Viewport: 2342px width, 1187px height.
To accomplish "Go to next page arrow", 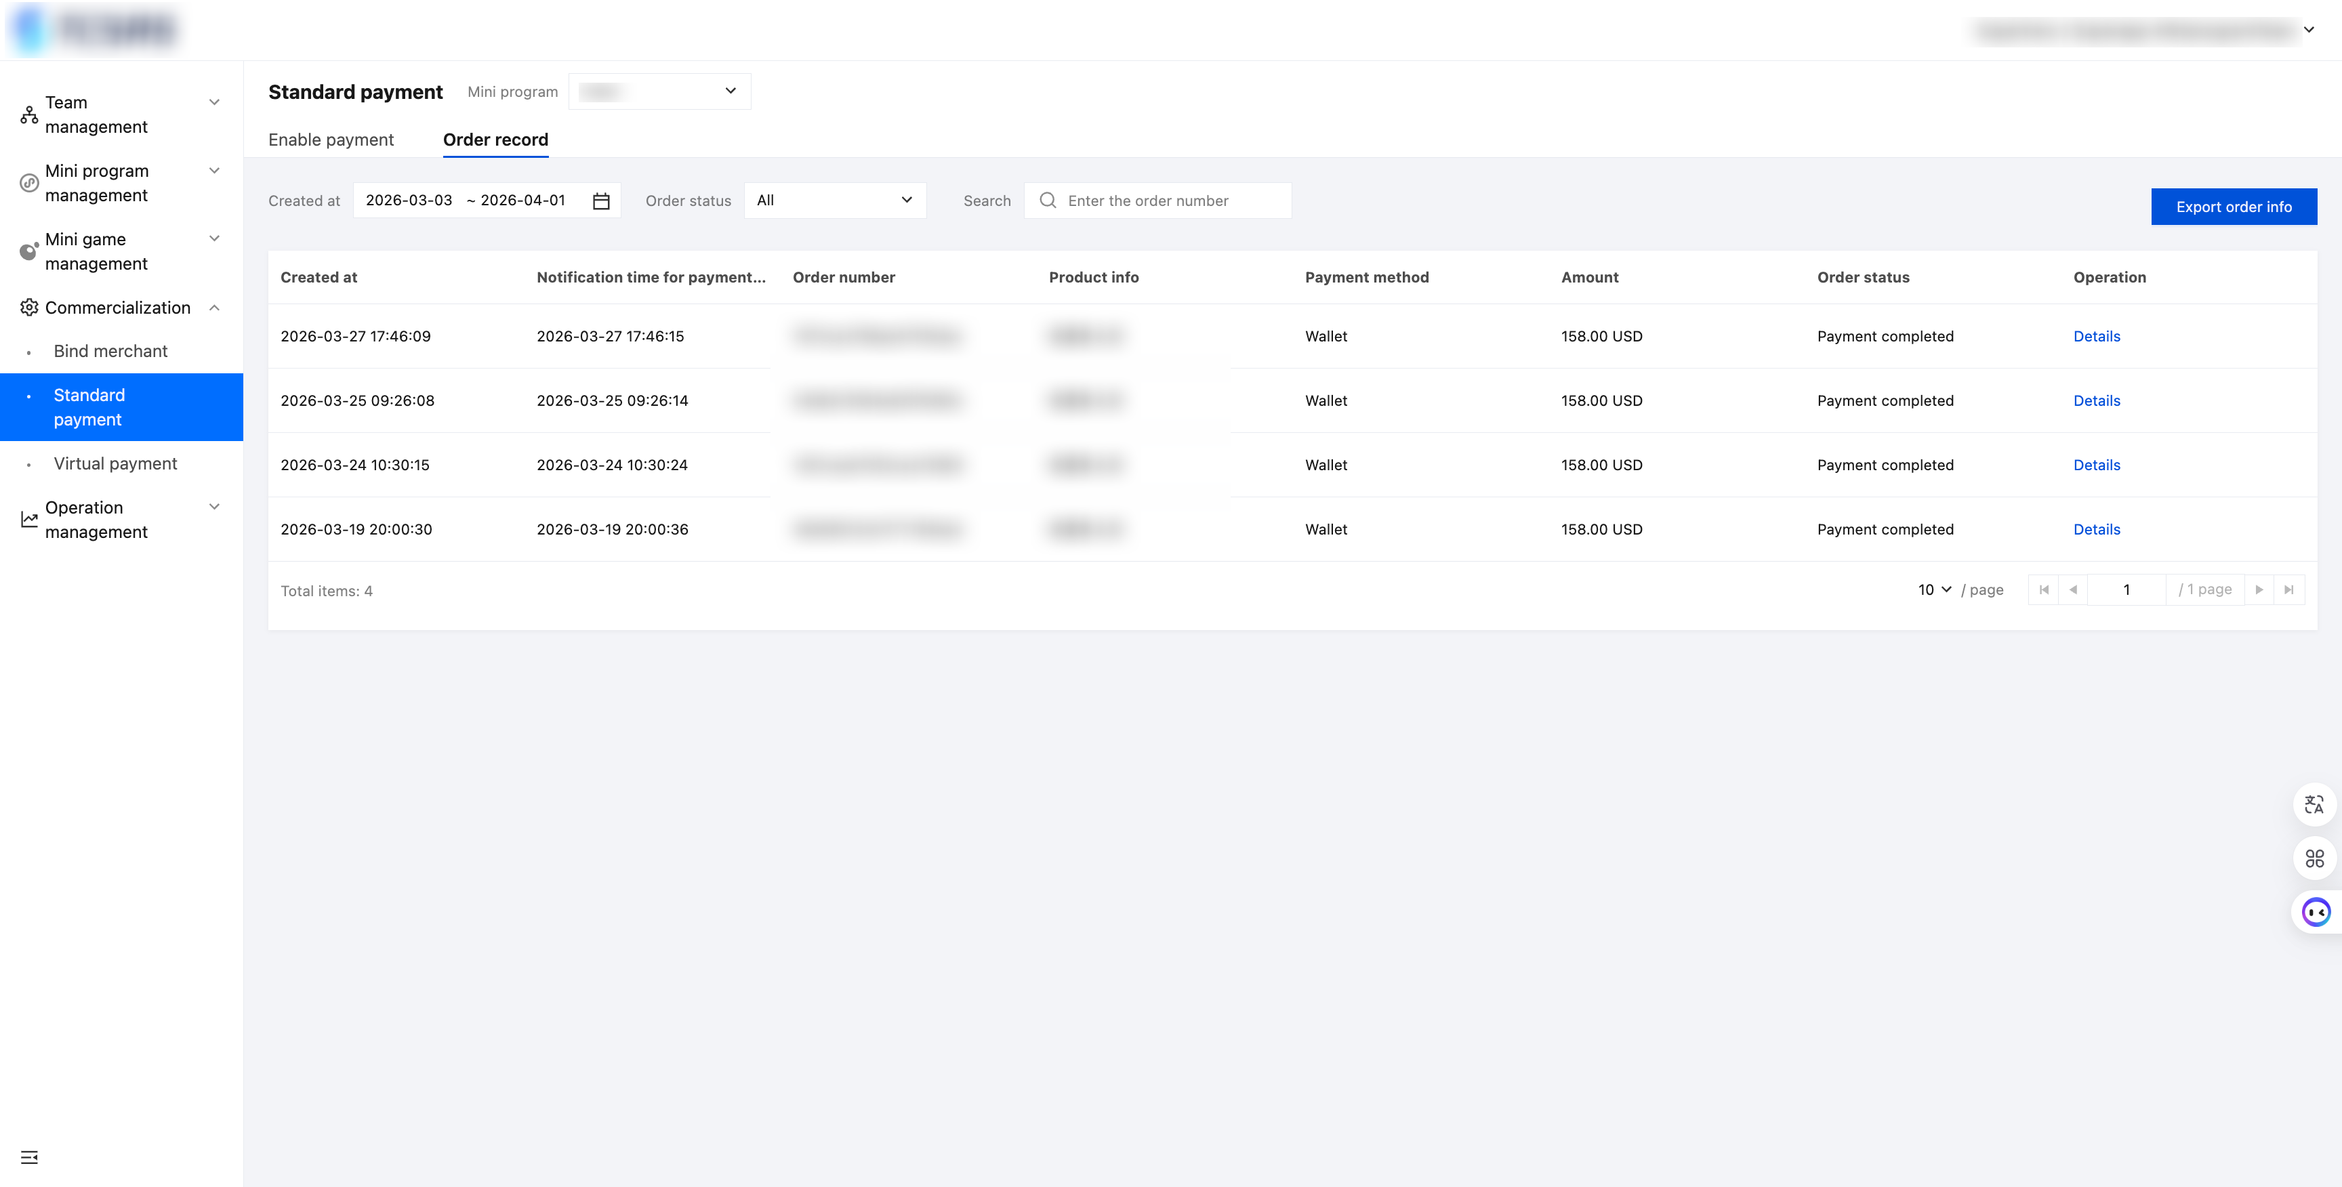I will click(x=2259, y=590).
